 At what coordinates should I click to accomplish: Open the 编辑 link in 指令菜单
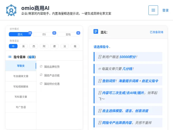[x=31, y=57]
